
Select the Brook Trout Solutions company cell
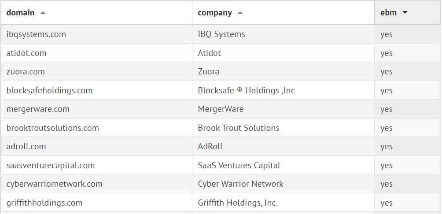[239, 128]
